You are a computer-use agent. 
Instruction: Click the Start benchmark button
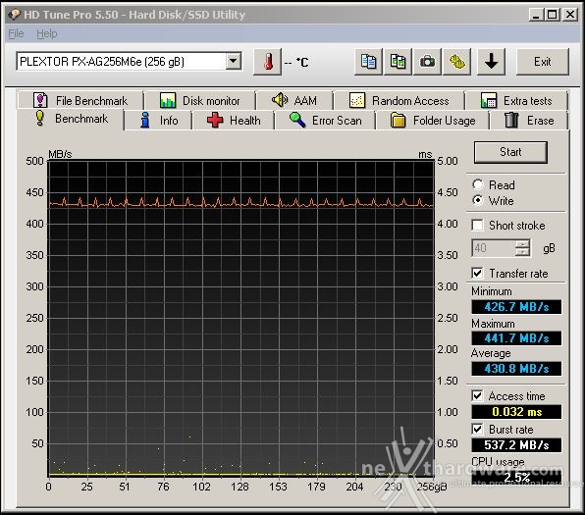click(x=510, y=152)
